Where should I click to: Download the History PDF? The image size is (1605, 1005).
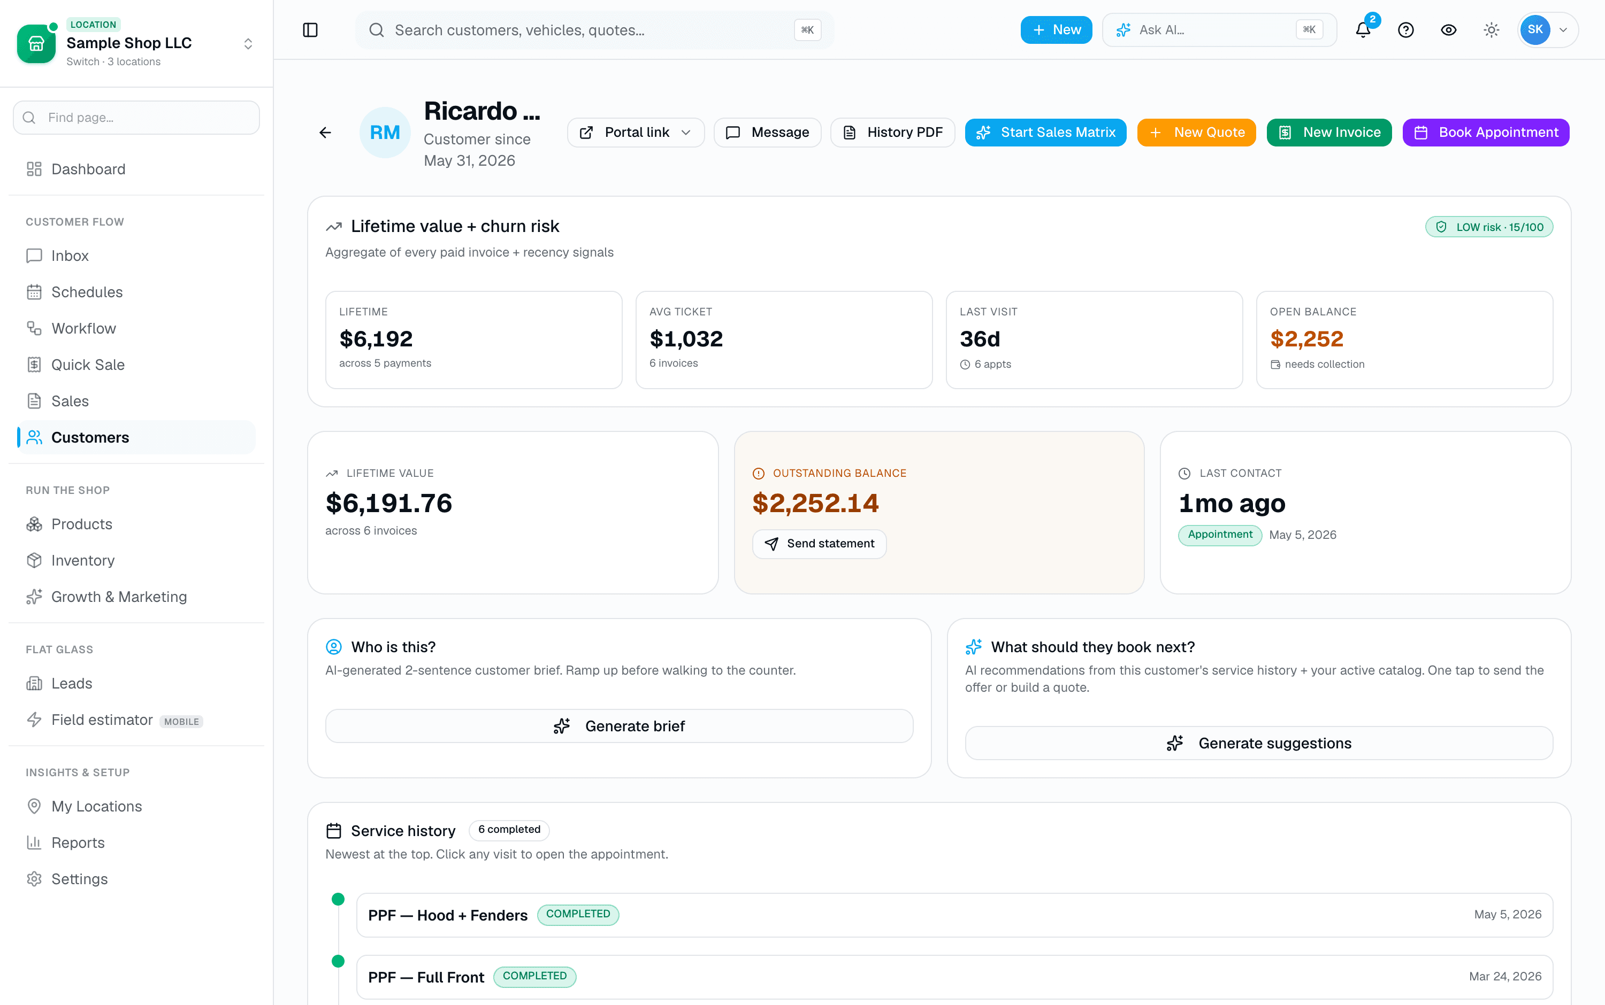pos(892,132)
